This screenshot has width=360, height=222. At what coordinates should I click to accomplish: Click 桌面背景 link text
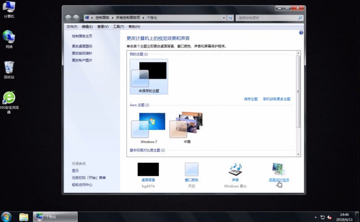pyautogui.click(x=148, y=180)
